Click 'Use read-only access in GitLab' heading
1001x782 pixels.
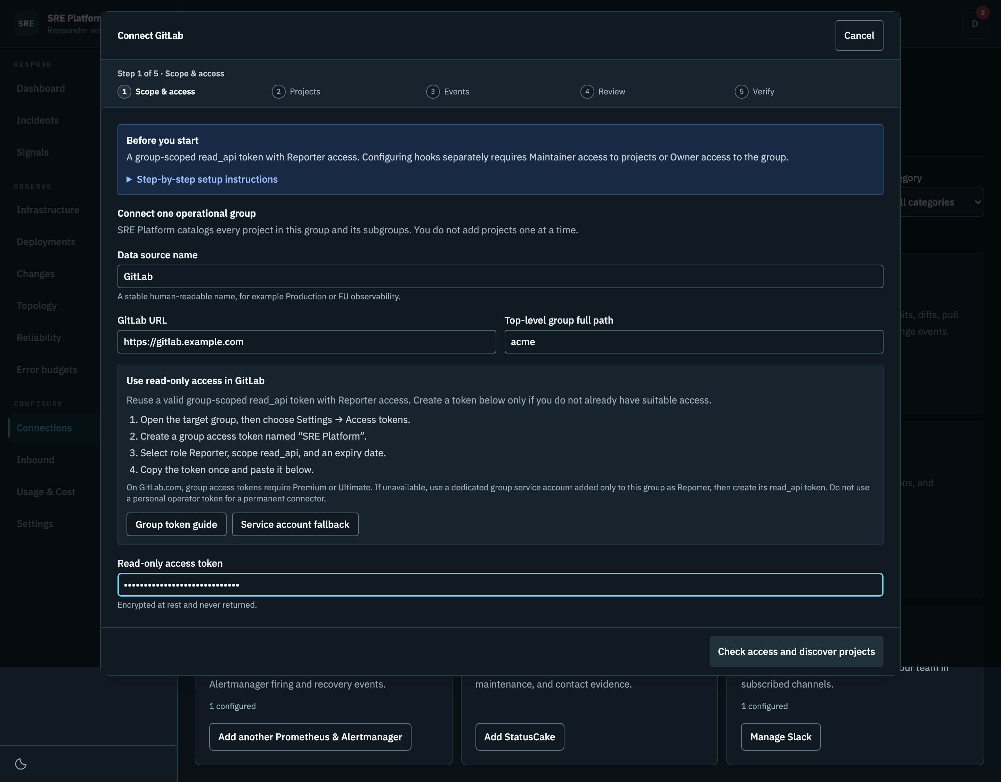195,381
